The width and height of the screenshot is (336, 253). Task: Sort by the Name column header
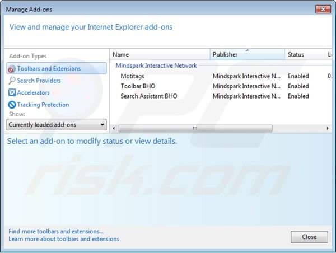click(x=160, y=55)
